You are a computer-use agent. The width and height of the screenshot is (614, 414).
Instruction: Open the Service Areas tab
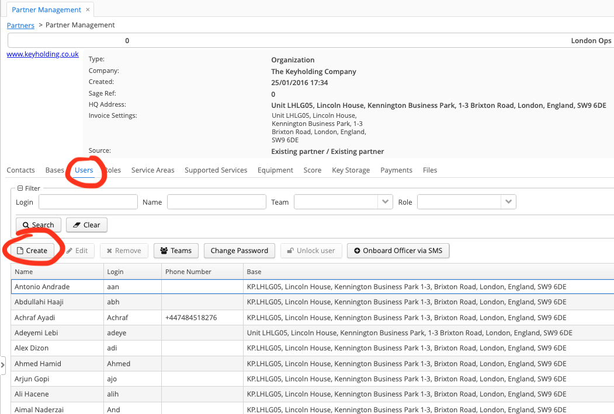[152, 170]
